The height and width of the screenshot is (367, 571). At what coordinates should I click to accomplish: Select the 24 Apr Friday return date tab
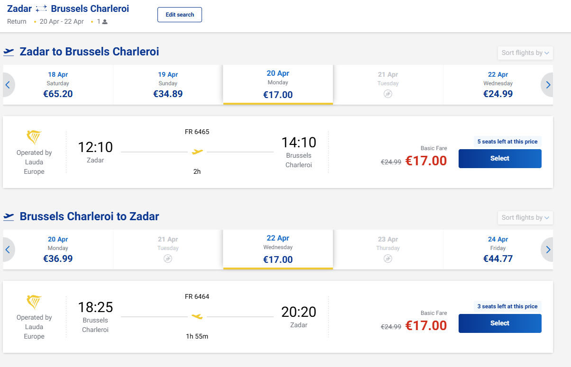498,250
